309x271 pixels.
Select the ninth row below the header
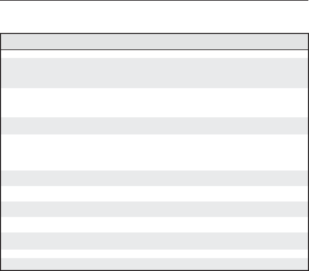click(154, 224)
